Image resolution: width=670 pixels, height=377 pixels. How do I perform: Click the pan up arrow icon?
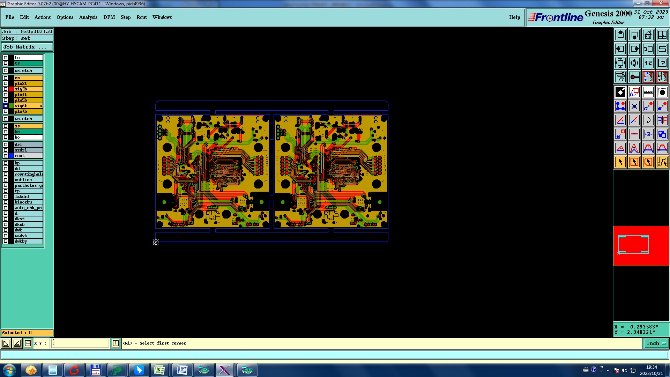pyautogui.click(x=620, y=35)
